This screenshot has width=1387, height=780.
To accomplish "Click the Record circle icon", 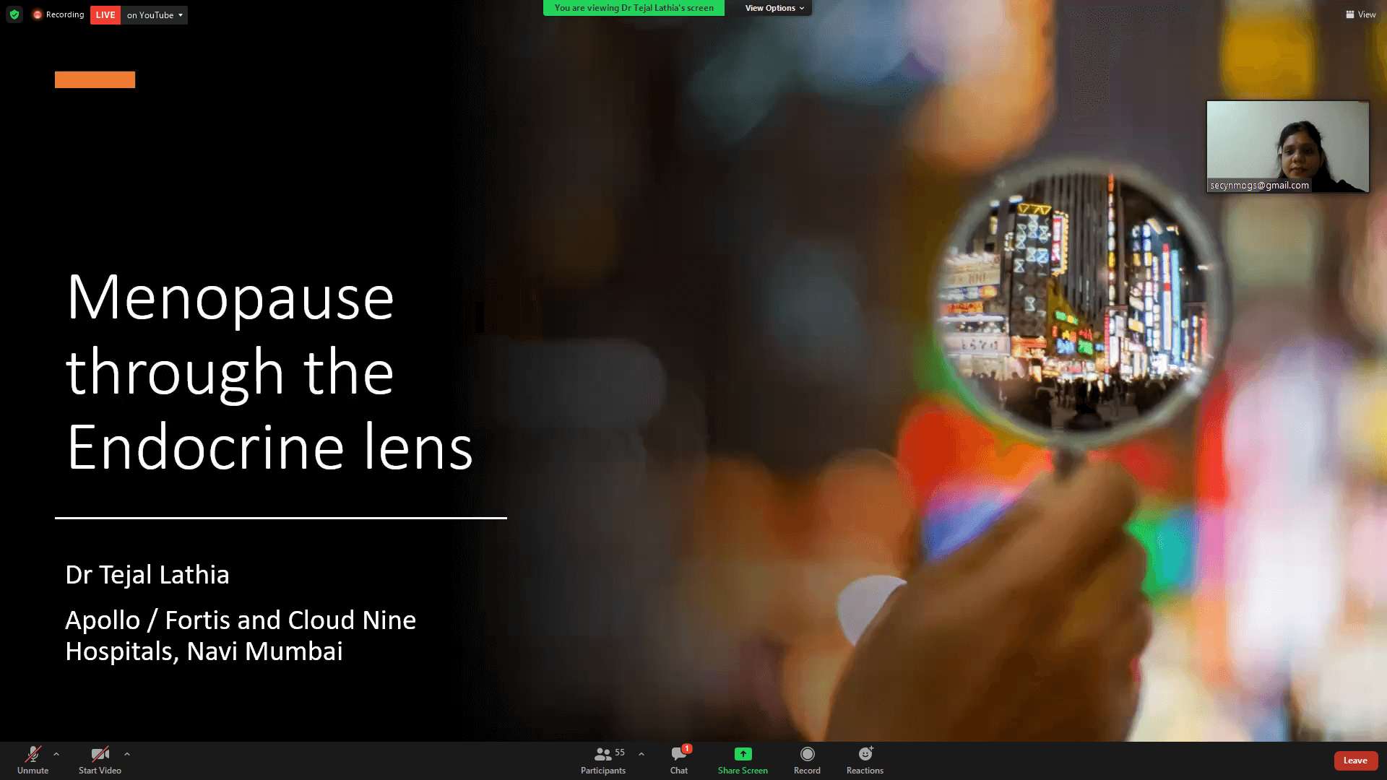I will coord(807,755).
